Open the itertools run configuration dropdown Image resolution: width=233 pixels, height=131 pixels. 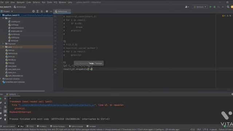pos(200,7)
